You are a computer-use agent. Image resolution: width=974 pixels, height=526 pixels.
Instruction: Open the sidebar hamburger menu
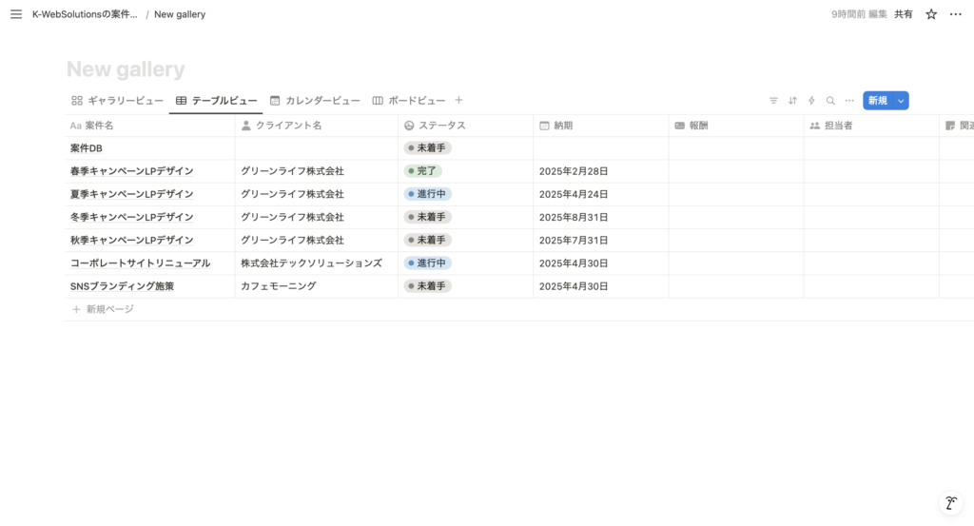click(x=15, y=14)
